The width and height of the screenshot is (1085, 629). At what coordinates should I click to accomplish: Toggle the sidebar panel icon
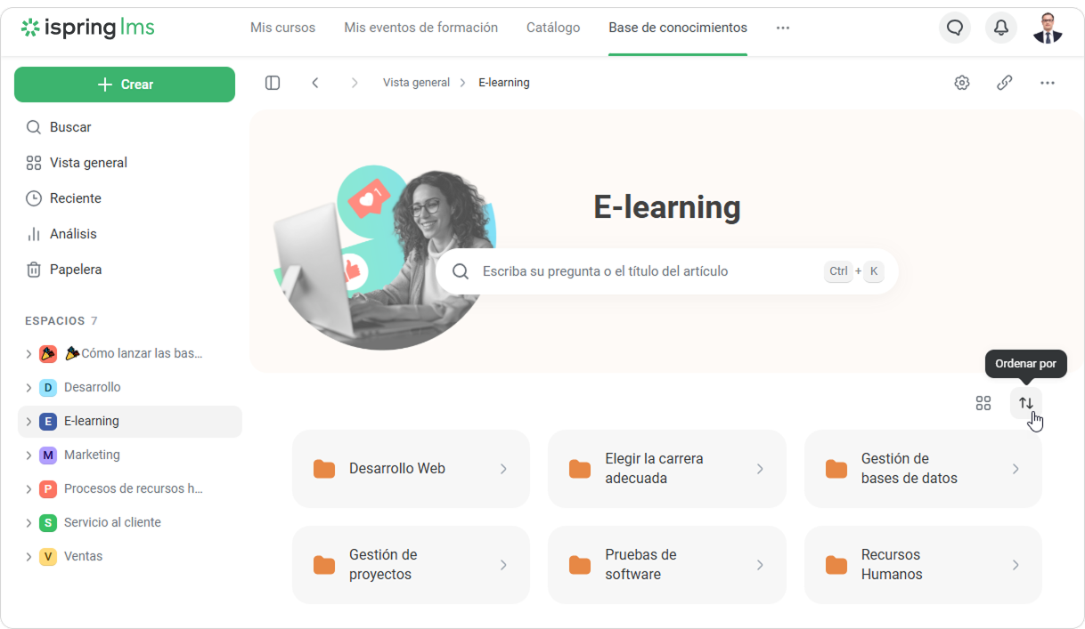(x=273, y=83)
